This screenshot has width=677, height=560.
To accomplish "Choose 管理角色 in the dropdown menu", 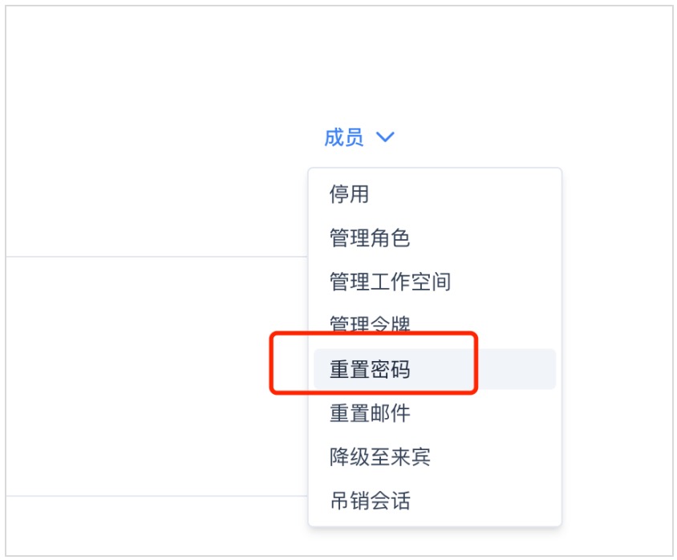I will (370, 237).
